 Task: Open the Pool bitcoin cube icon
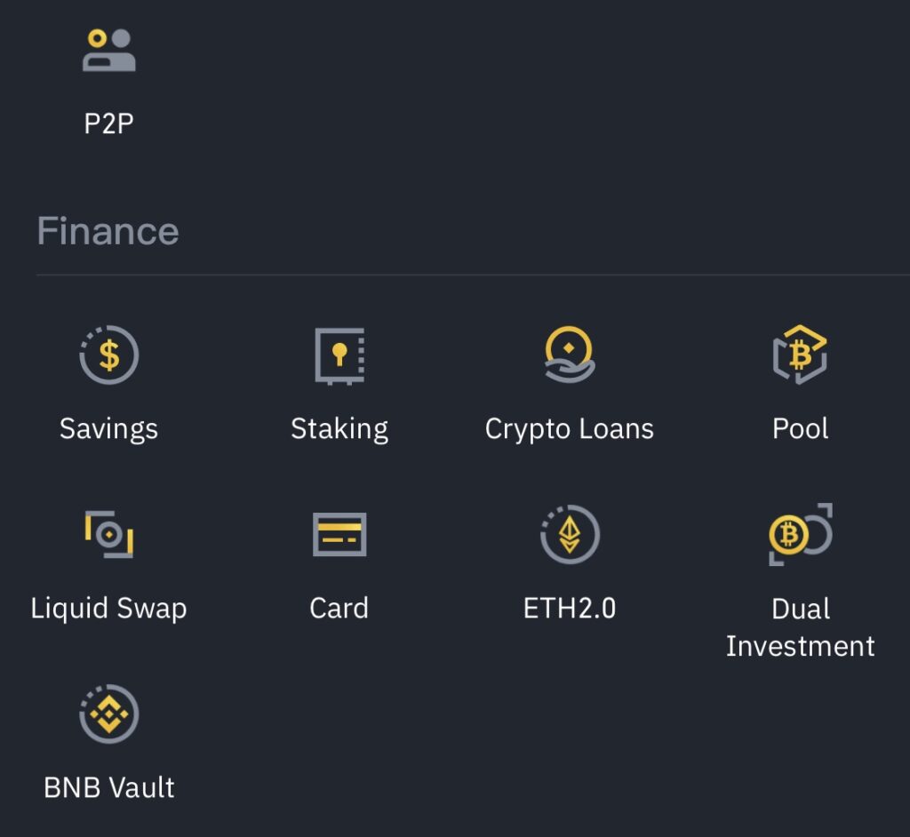[x=800, y=354]
